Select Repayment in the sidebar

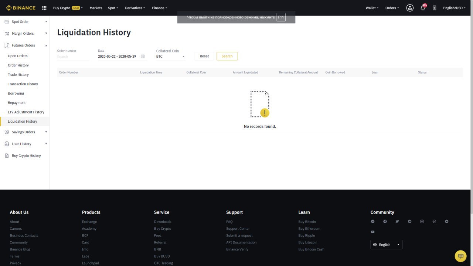(x=17, y=103)
